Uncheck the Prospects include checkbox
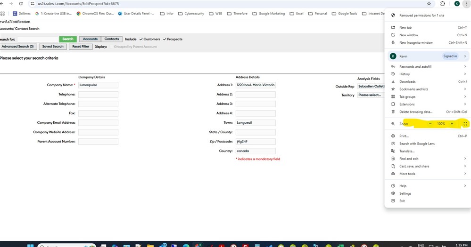 [165, 39]
